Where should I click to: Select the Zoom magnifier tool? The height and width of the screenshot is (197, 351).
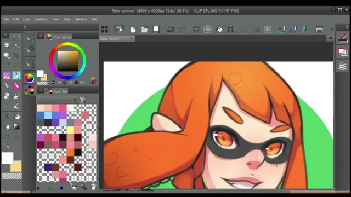(7, 45)
